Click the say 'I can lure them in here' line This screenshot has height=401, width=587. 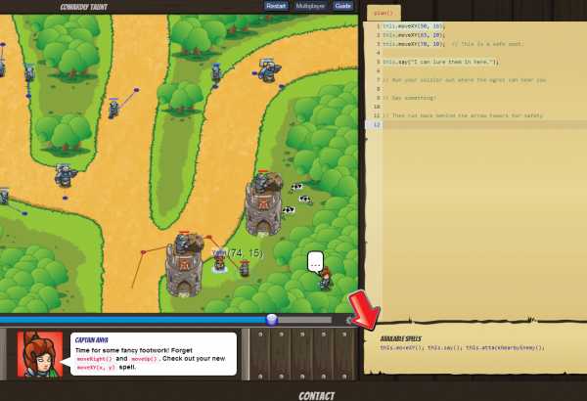click(x=440, y=63)
